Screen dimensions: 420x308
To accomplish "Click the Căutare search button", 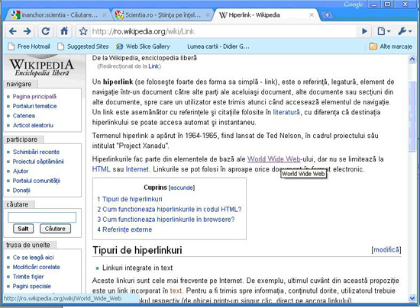I will [x=55, y=229].
